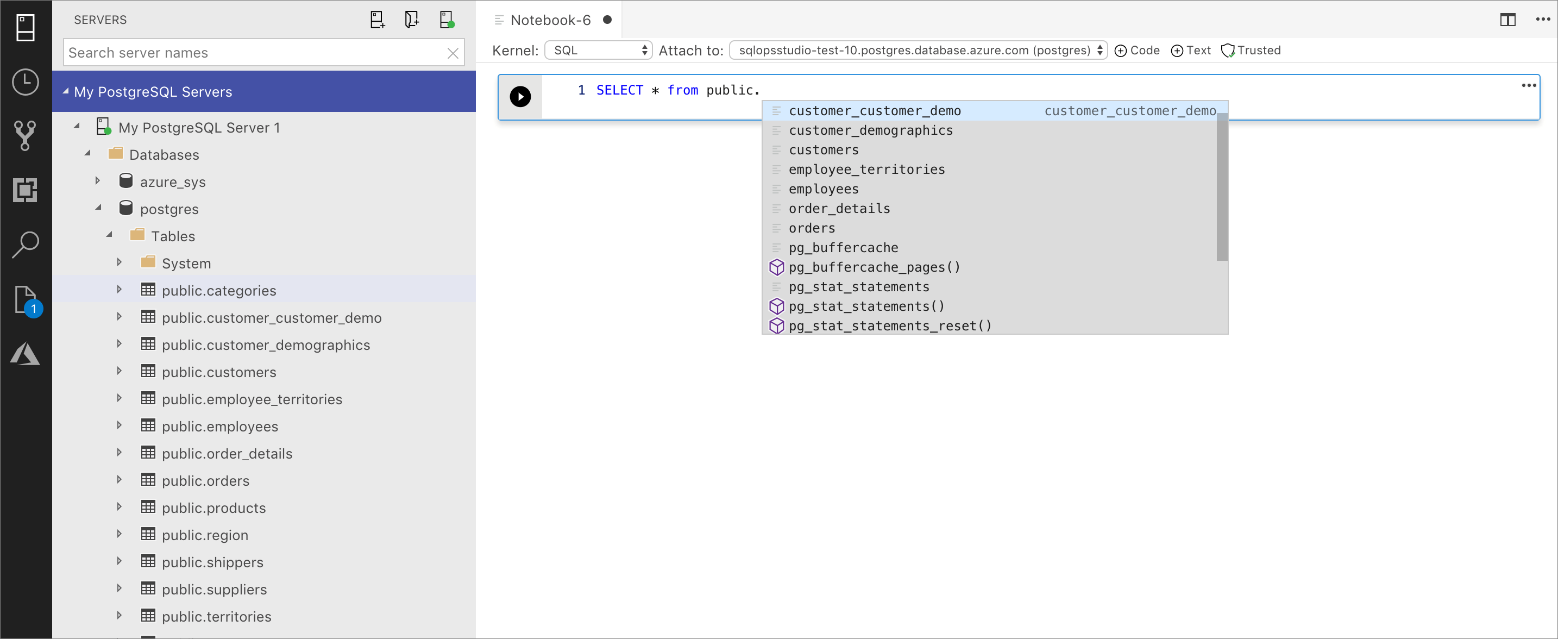The width and height of the screenshot is (1558, 639).
Task: Choose employees autocomplete suggestion
Action: (x=989, y=189)
